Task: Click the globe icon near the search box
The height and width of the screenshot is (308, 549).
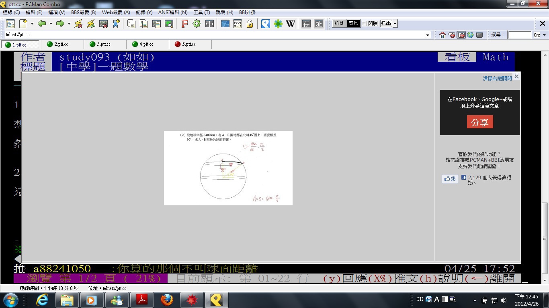Action: pyautogui.click(x=470, y=35)
